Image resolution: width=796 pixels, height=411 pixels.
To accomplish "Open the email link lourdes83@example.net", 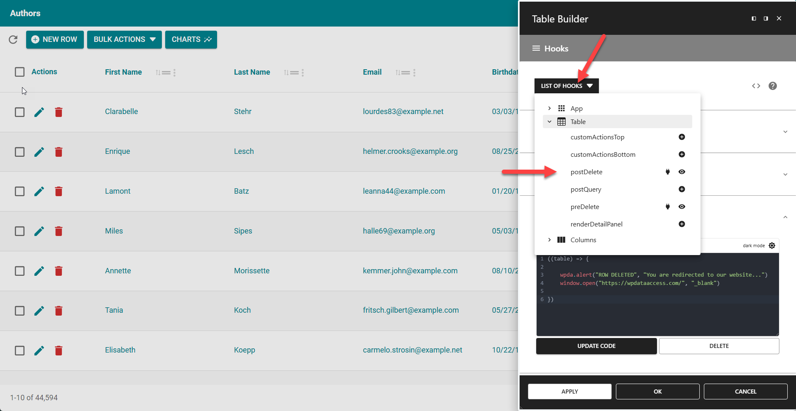I will (x=403, y=111).
